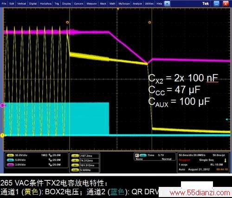The image size is (232, 198).
Task: Open the MyScope menu
Action: [x=124, y=4]
